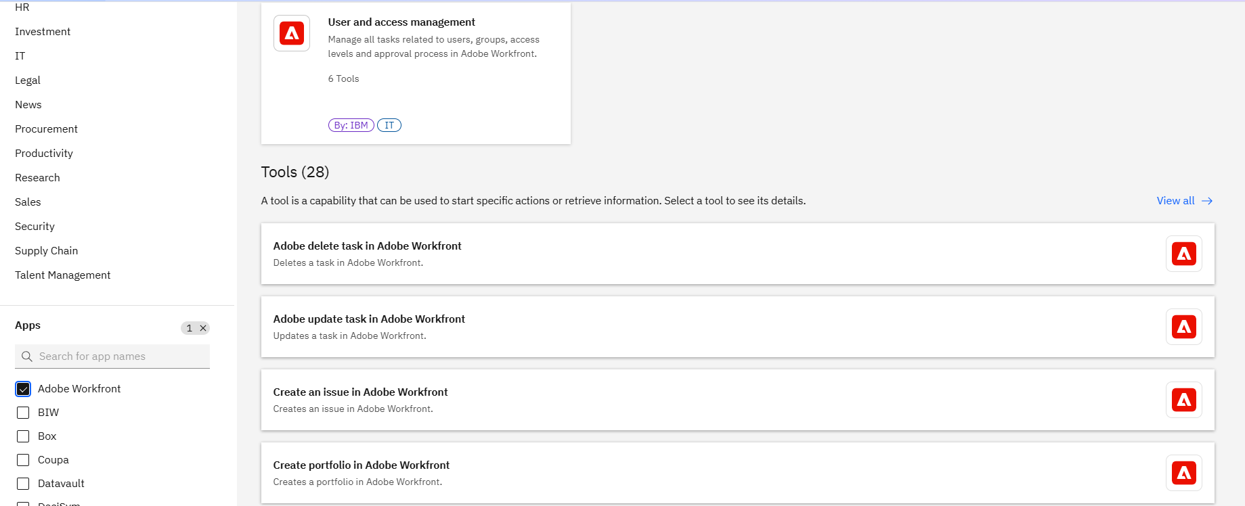Select the Procurement category
Image resolution: width=1245 pixels, height=506 pixels.
coord(46,129)
